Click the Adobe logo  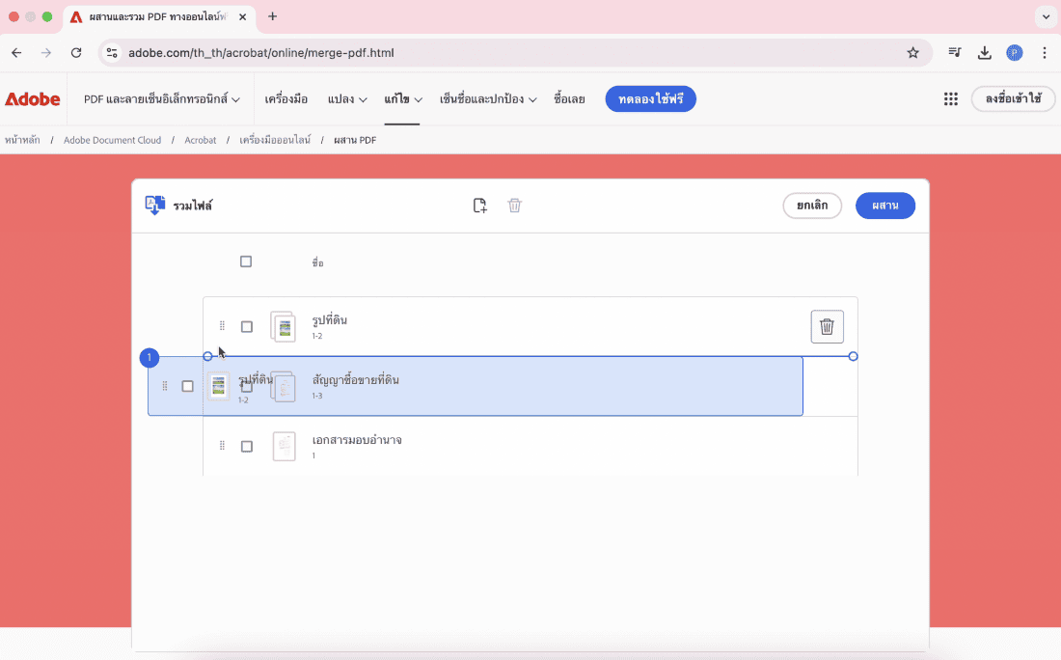[x=33, y=99]
